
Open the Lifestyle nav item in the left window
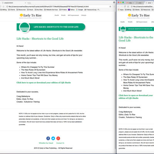[84, 15]
